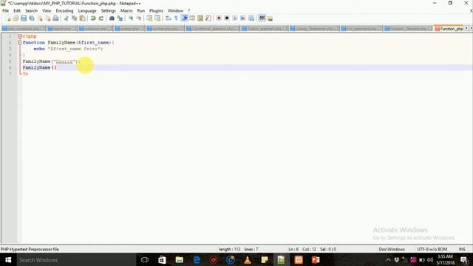Click the INS insert mode indicator
Image resolution: width=473 pixels, height=266 pixels.
(x=462, y=250)
